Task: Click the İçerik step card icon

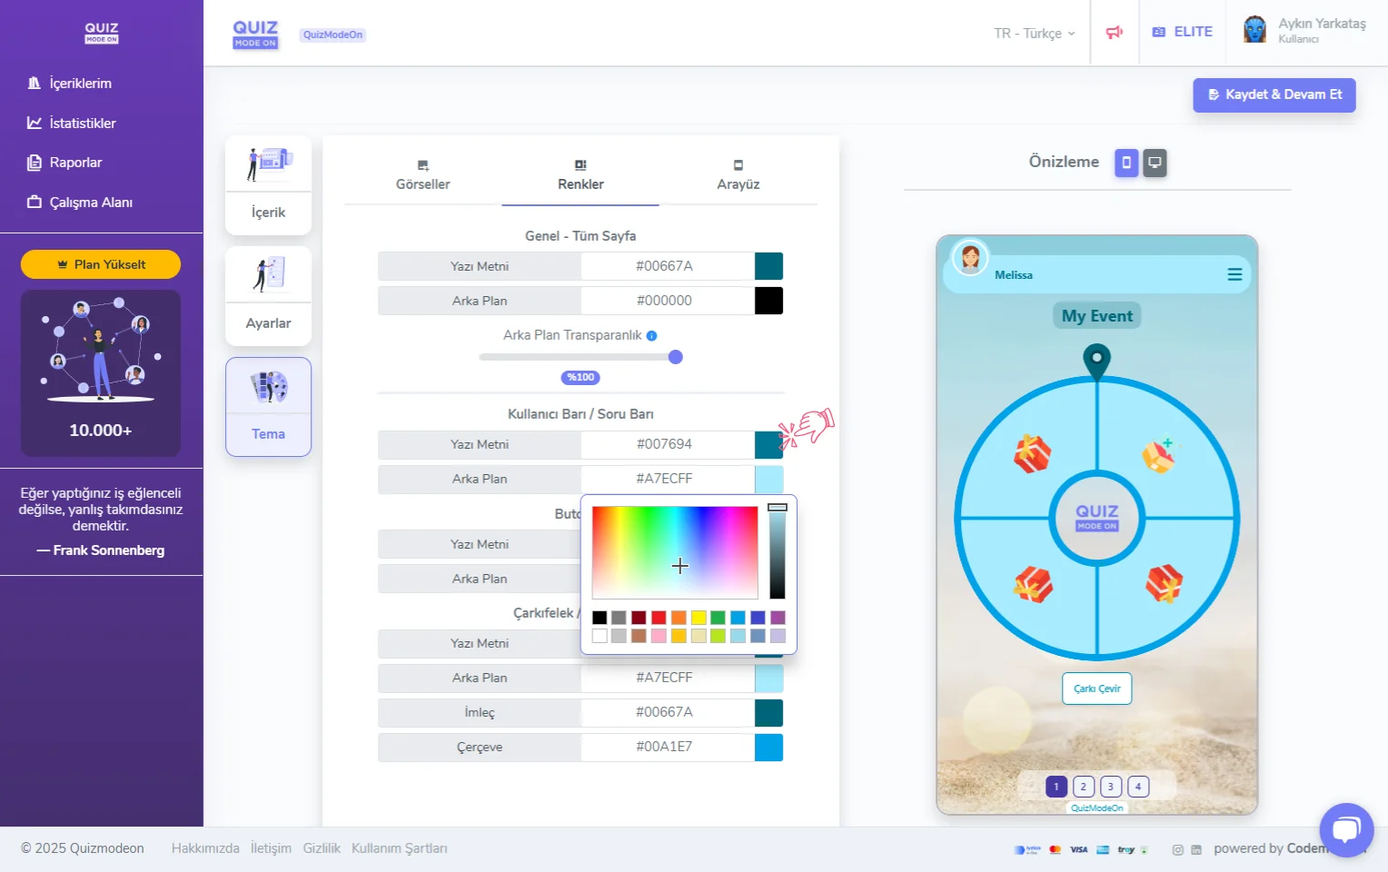Action: tap(268, 163)
